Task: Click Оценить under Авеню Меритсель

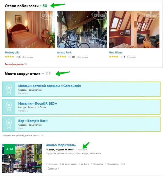Action: 52,168
